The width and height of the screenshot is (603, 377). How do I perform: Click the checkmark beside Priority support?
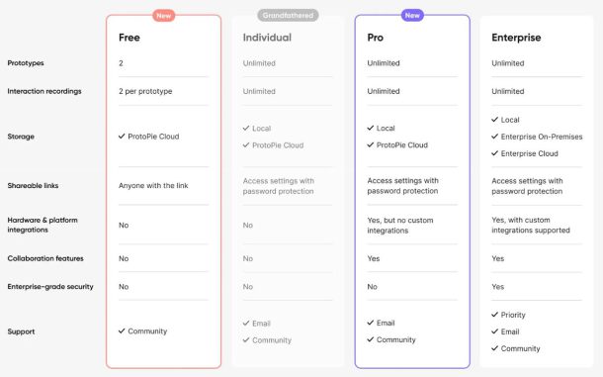click(x=494, y=315)
